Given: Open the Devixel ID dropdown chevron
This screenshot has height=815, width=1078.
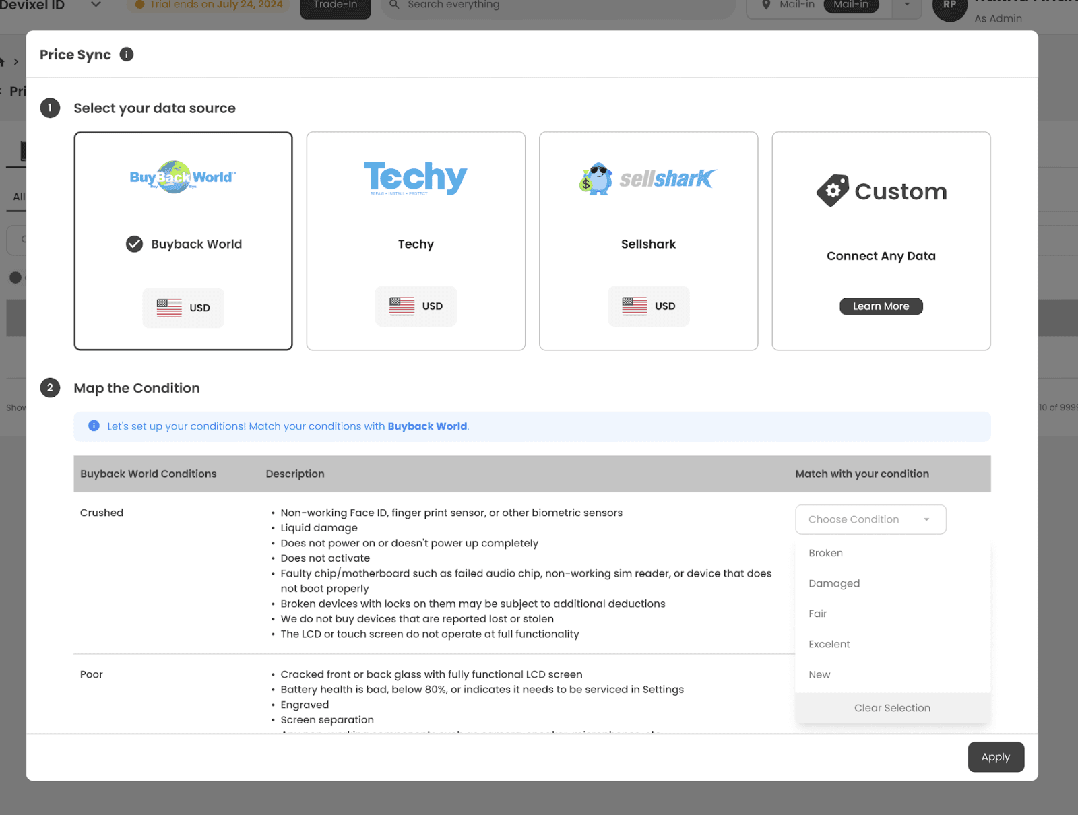Looking at the screenshot, I should tap(96, 5).
